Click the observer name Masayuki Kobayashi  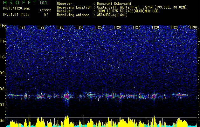[114, 3]
